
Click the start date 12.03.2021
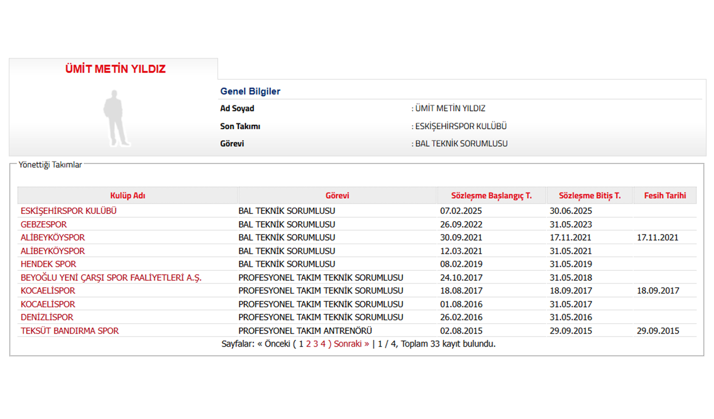point(461,251)
